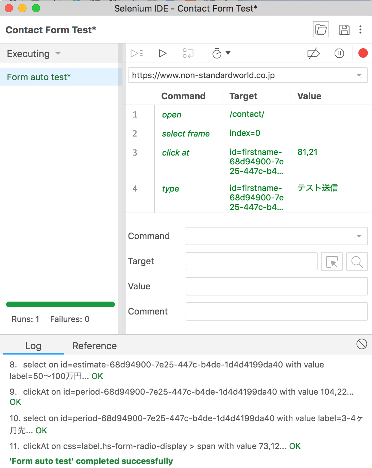Click the Command column header
Image resolution: width=372 pixels, height=468 pixels.
(x=183, y=96)
